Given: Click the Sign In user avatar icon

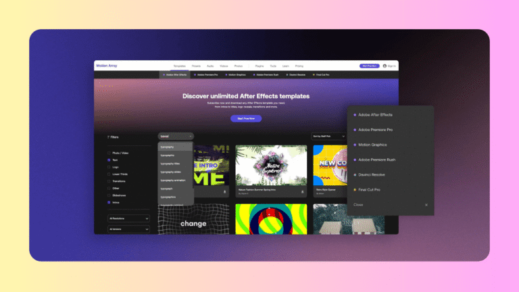Looking at the screenshot, I should [385, 66].
